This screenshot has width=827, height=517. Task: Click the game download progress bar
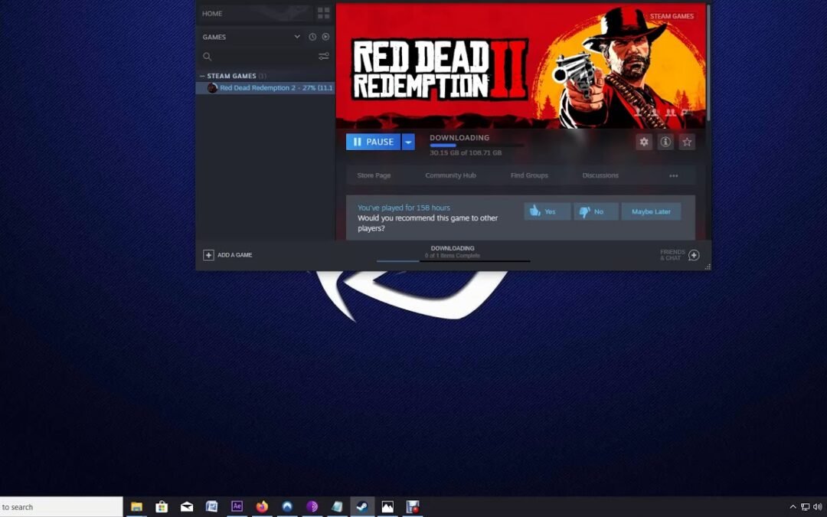pos(477,146)
